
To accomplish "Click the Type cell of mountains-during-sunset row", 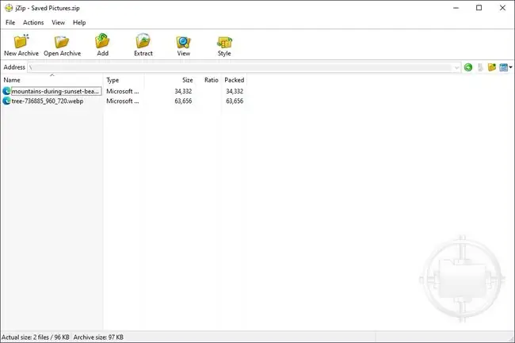I will click(x=123, y=91).
